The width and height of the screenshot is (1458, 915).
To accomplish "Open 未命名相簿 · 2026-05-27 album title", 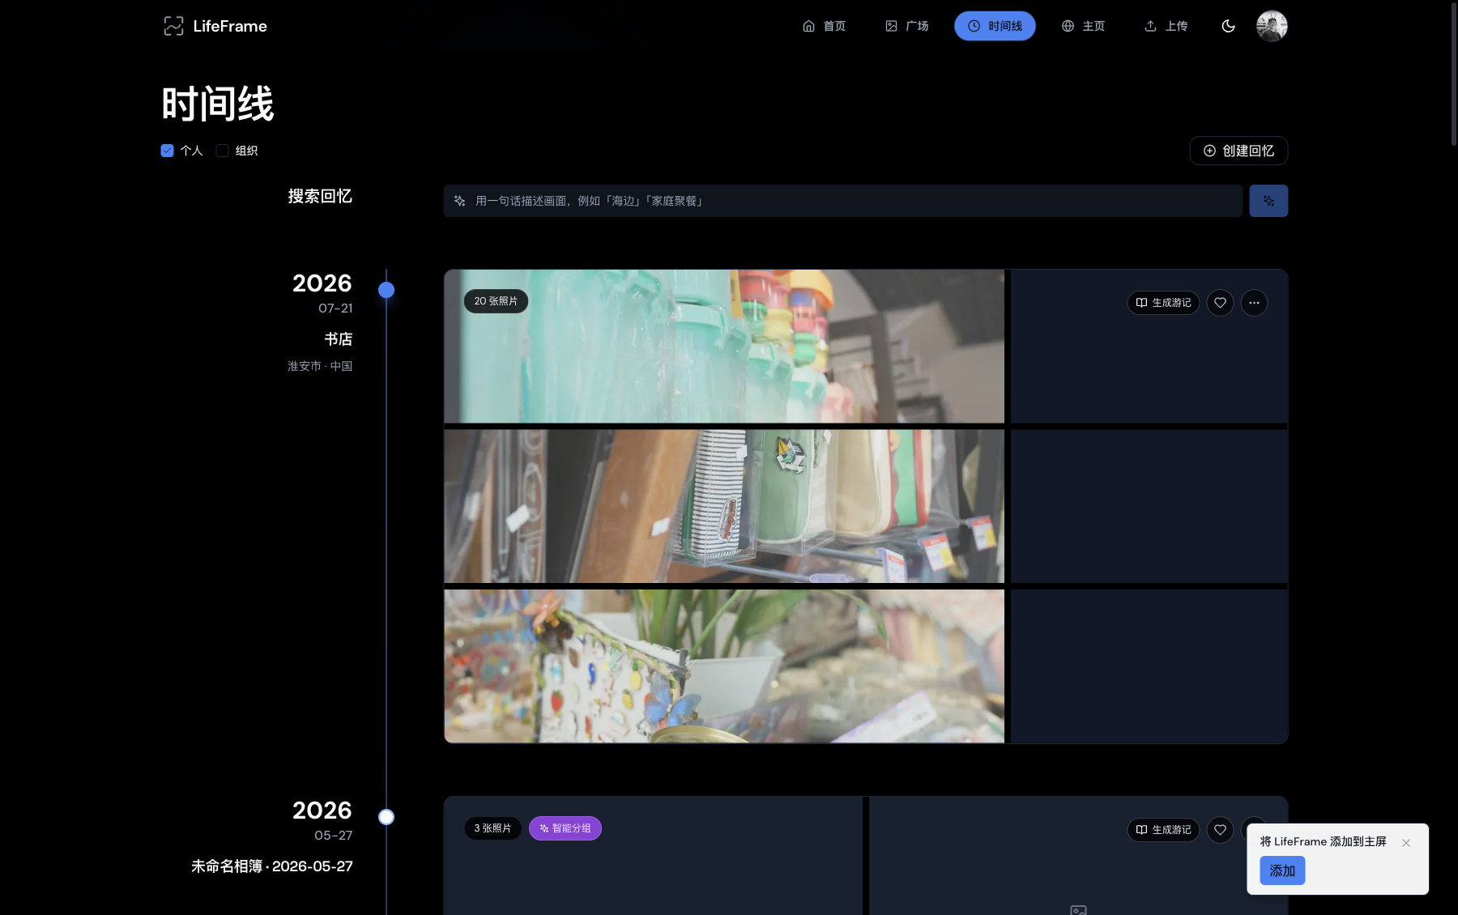I will pos(272,866).
